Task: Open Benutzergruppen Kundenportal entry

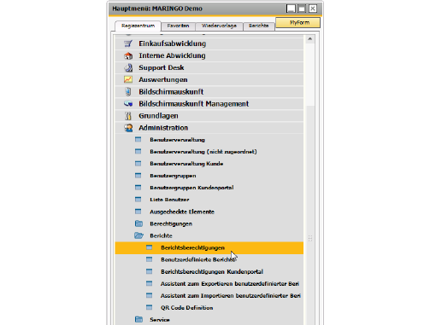Action: tap(191, 188)
